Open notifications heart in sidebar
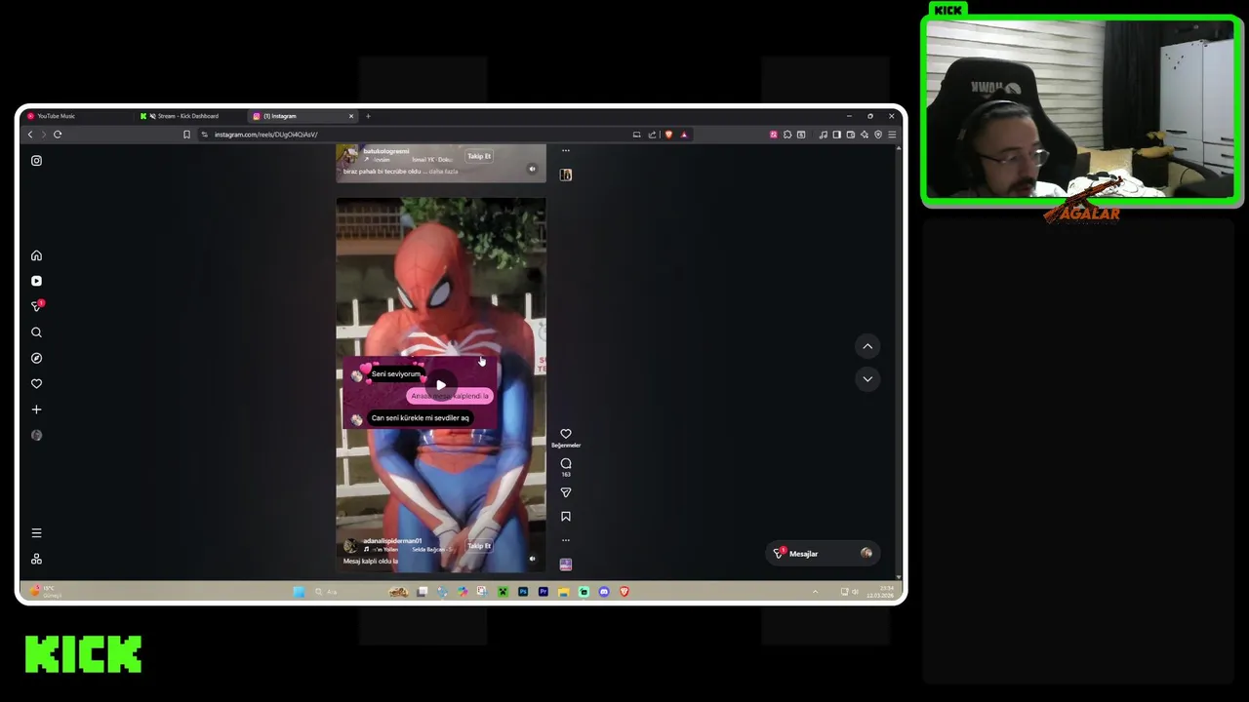Image resolution: width=1249 pixels, height=702 pixels. click(x=36, y=383)
